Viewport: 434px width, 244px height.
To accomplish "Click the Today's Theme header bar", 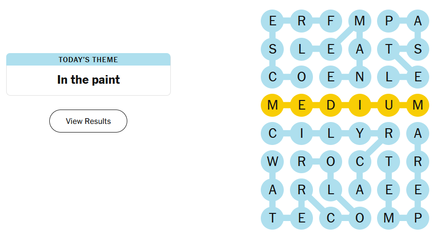I will tap(88, 60).
